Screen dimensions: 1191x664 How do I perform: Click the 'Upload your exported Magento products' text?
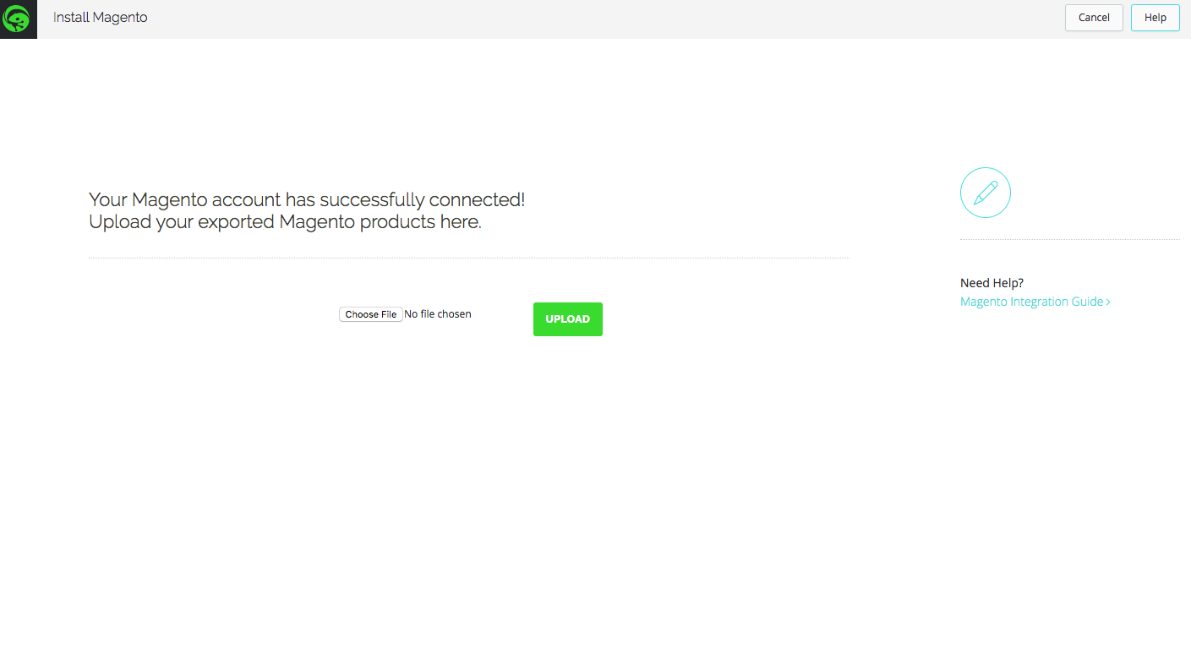tap(285, 222)
